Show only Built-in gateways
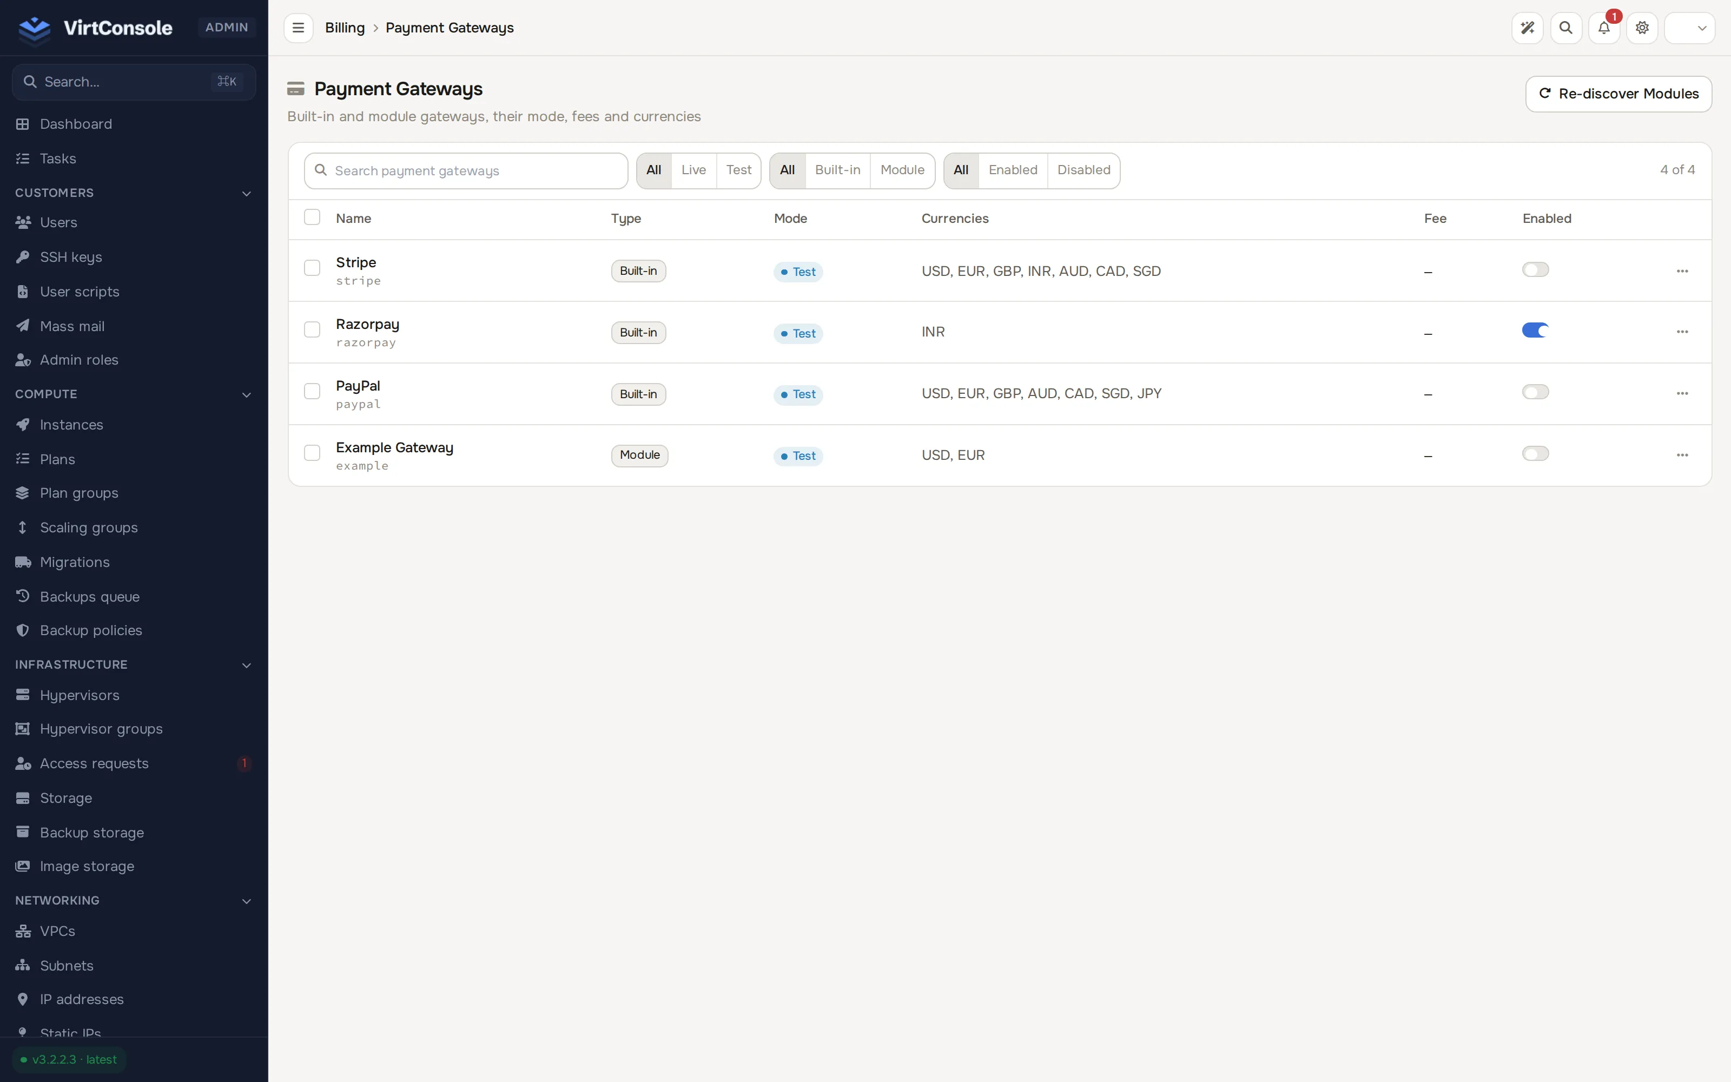Viewport: 1731px width, 1082px height. pyautogui.click(x=837, y=170)
